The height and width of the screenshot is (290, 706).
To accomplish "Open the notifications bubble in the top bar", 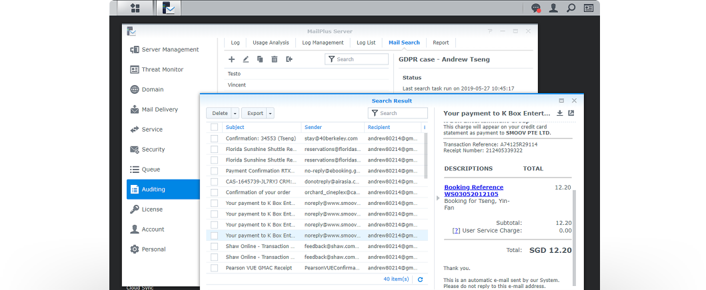I will [x=535, y=8].
